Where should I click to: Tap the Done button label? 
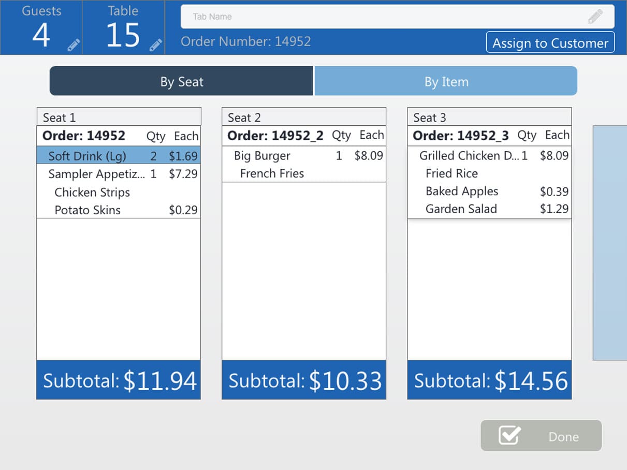[x=563, y=437]
